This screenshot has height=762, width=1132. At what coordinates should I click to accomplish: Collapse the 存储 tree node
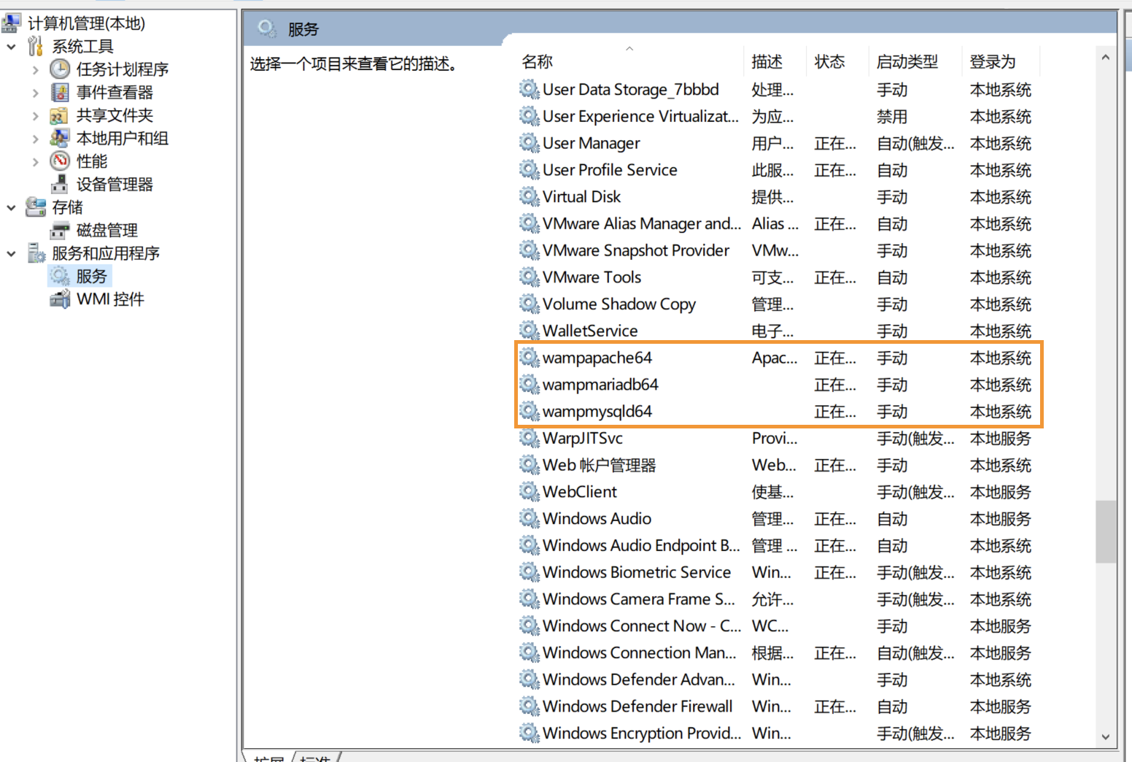point(11,207)
